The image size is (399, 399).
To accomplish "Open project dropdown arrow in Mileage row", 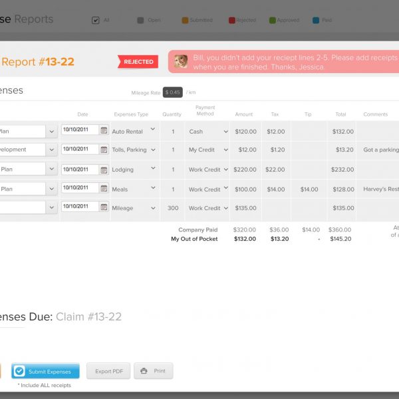I will coord(52,207).
